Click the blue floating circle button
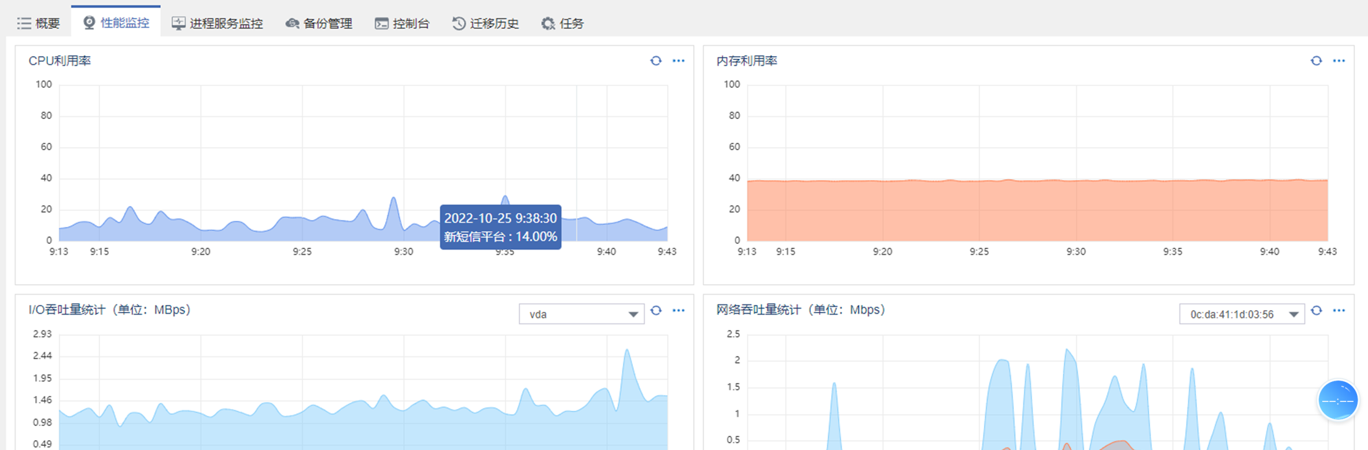The height and width of the screenshot is (450, 1368). point(1337,400)
